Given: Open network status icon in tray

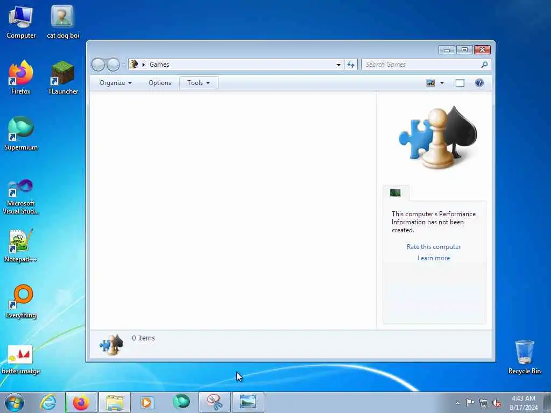Looking at the screenshot, I should coord(484,403).
